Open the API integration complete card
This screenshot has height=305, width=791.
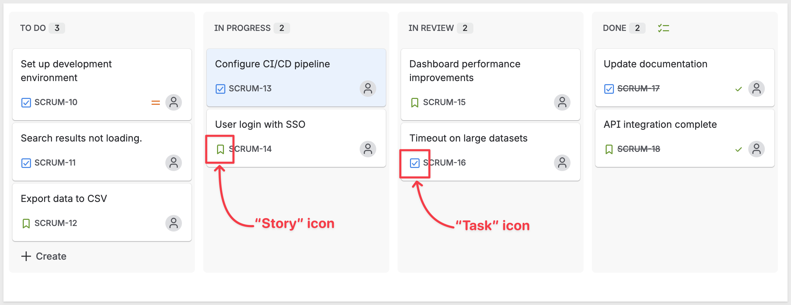pos(660,125)
